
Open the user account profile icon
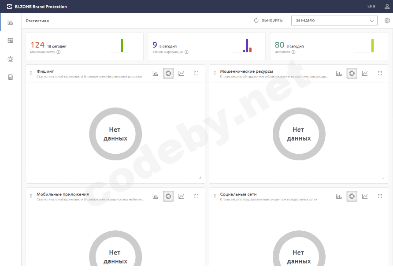coord(387,6)
